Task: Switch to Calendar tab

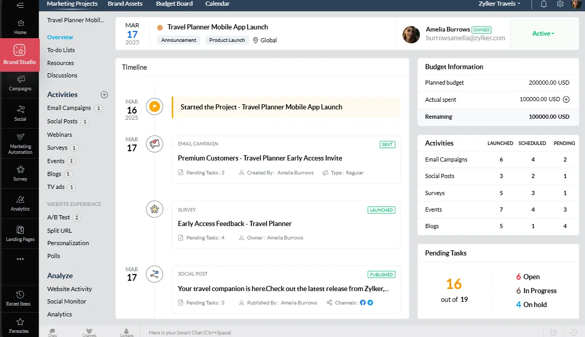Action: pyautogui.click(x=217, y=4)
